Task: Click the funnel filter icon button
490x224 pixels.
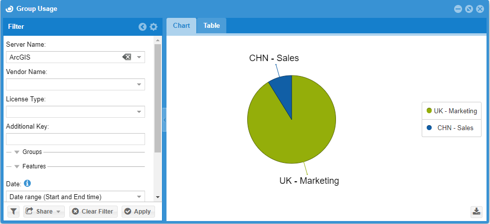Action: coord(13,212)
